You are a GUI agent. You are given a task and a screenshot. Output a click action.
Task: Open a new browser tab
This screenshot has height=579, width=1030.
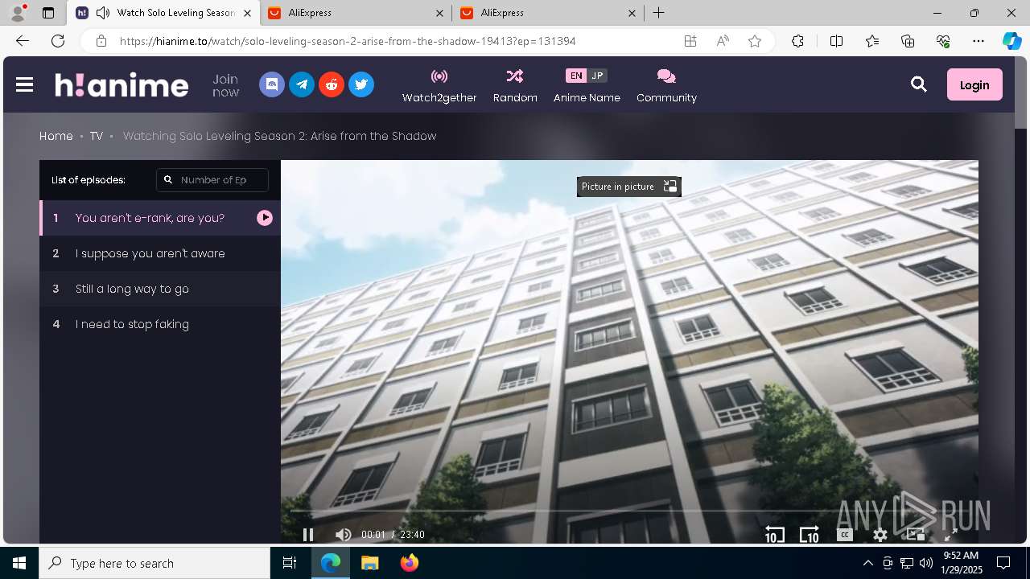658,13
